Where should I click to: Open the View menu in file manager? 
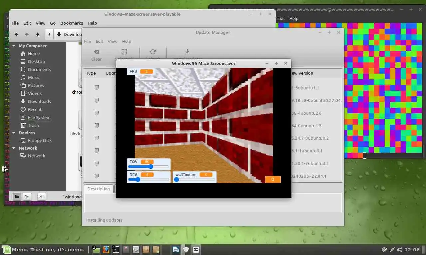[x=40, y=23]
